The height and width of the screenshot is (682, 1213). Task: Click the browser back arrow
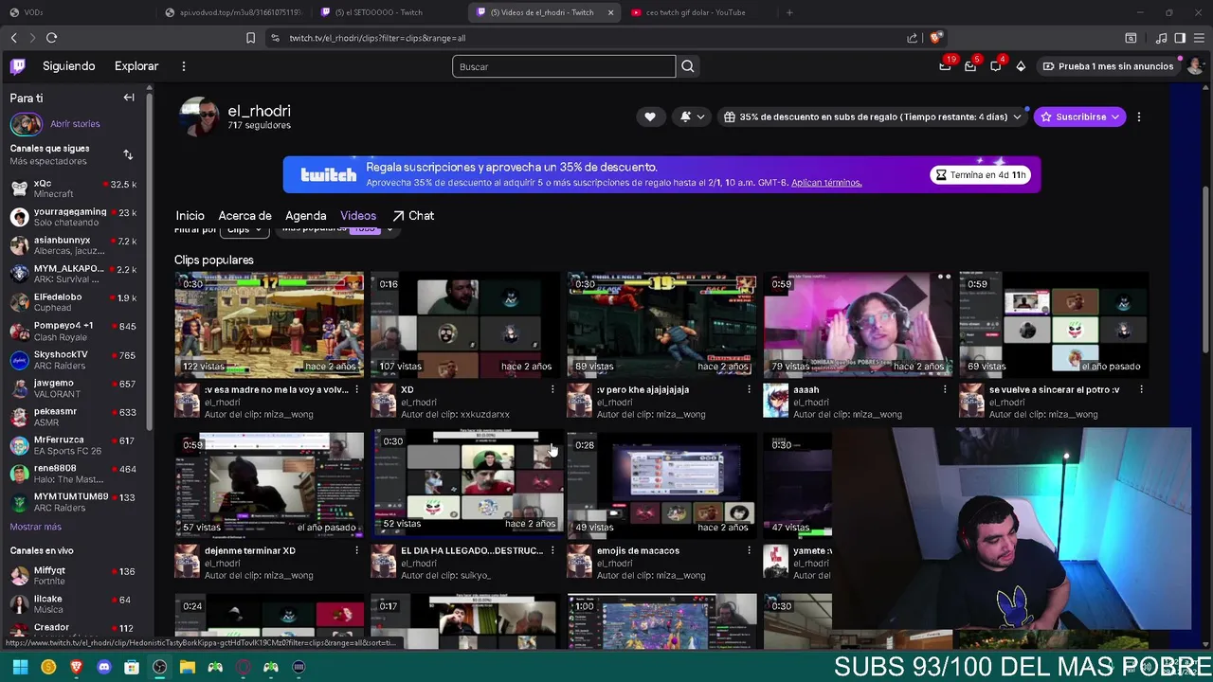coord(13,38)
